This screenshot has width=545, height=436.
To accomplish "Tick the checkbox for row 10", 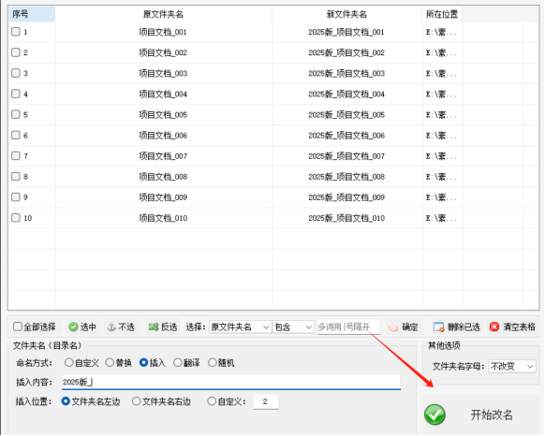I will tap(16, 218).
